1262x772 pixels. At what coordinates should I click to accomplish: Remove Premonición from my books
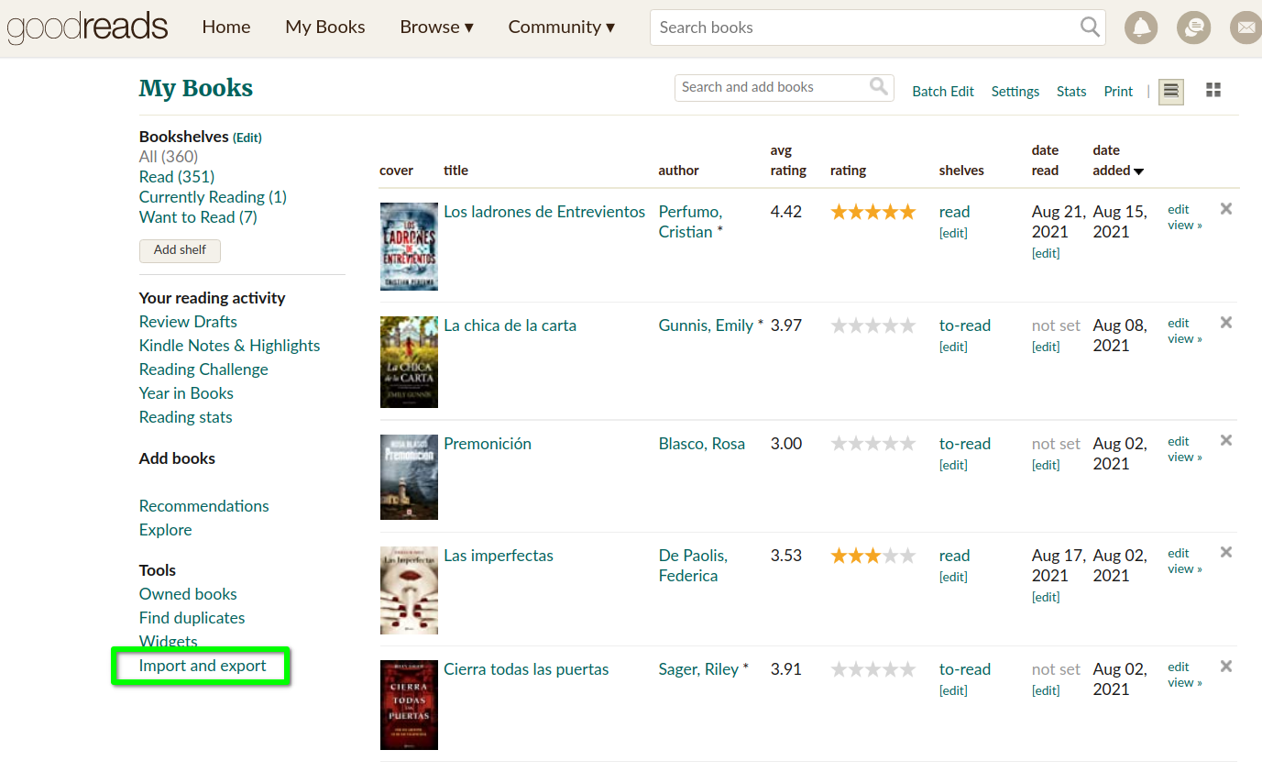pos(1226,440)
